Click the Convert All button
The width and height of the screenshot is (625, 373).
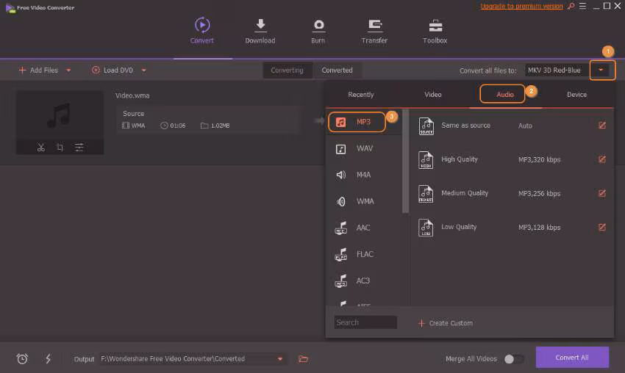572,358
